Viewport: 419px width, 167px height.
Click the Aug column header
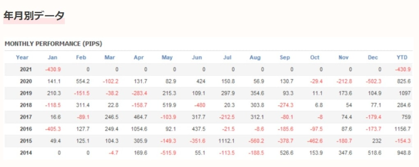pyautogui.click(x=255, y=57)
